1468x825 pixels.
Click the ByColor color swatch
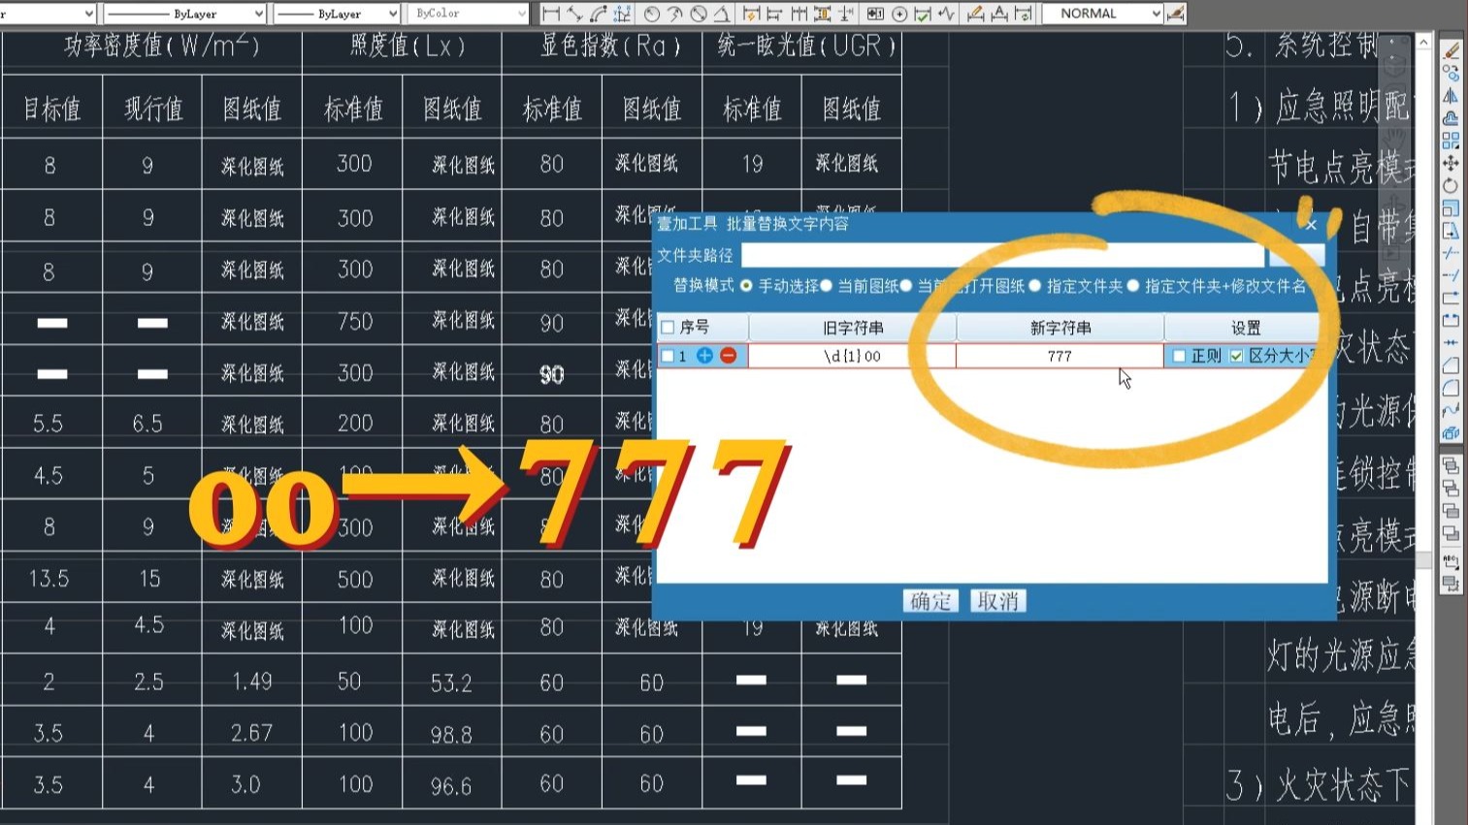[x=466, y=13]
